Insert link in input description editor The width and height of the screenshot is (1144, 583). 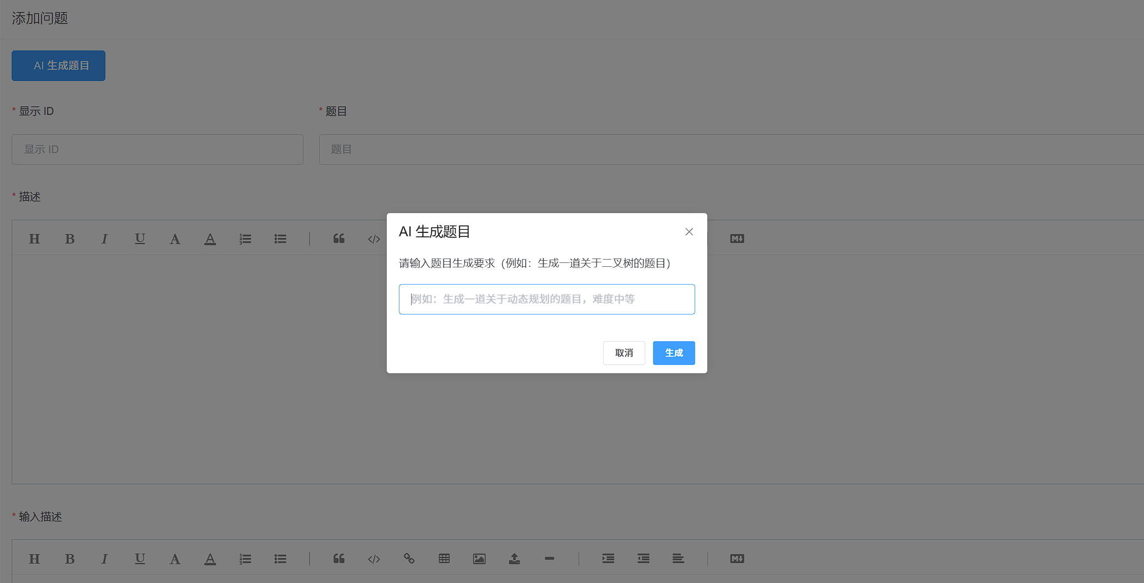point(409,559)
